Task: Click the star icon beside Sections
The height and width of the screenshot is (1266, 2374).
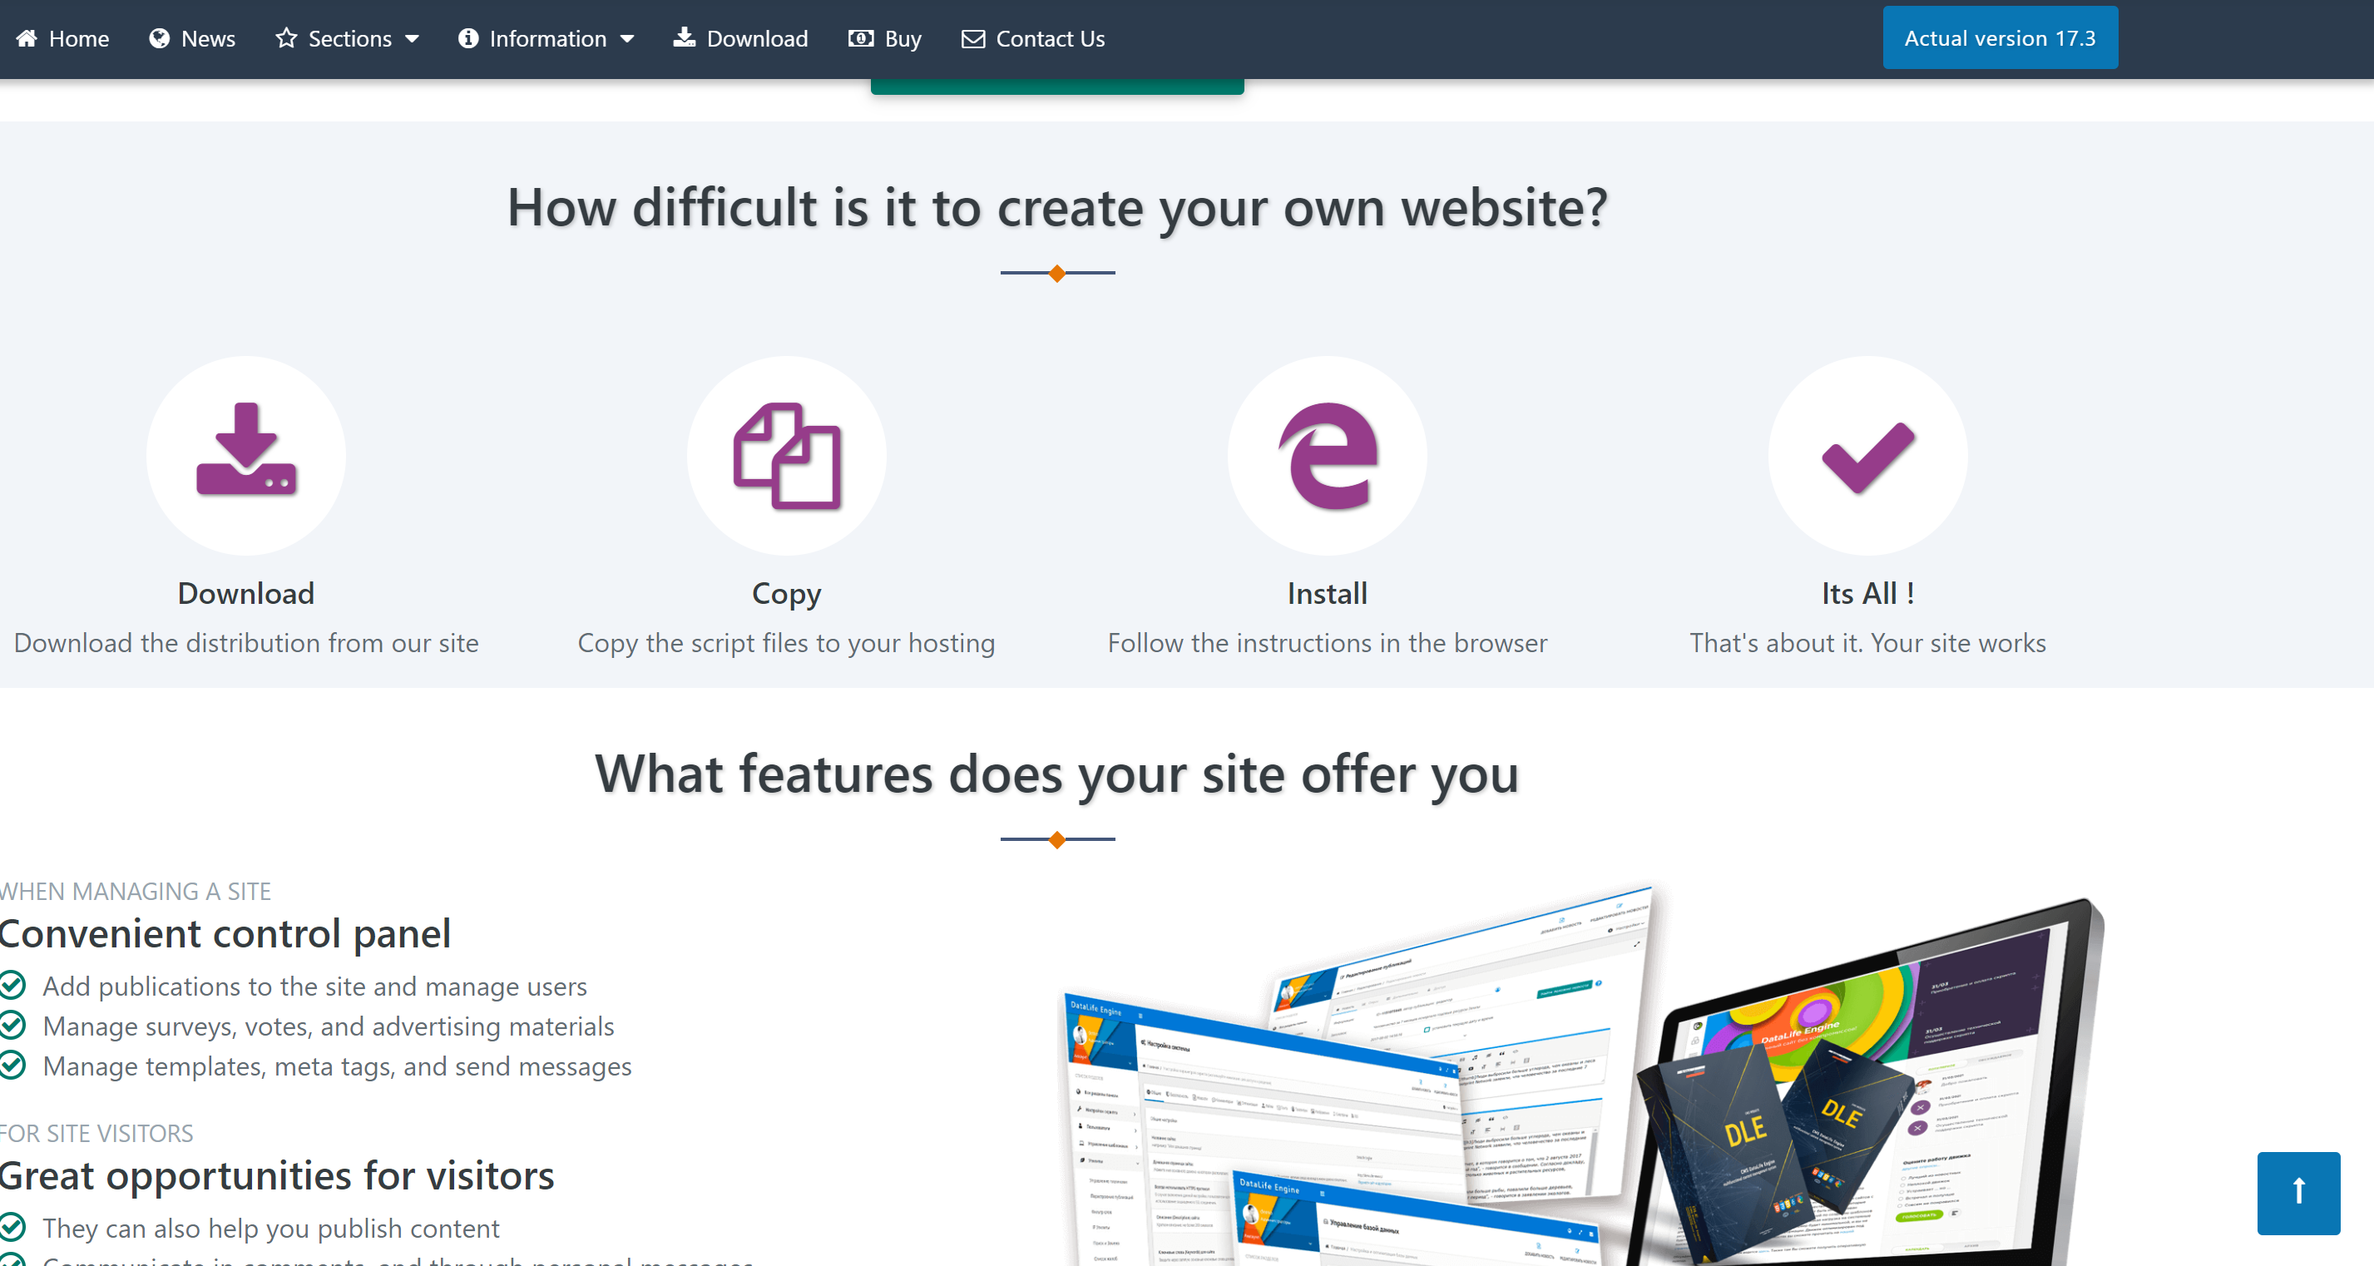Action: tap(287, 37)
